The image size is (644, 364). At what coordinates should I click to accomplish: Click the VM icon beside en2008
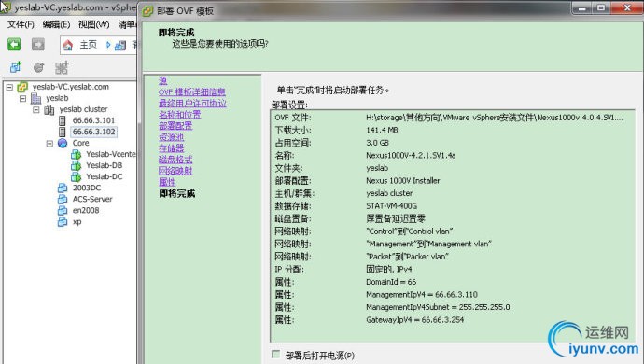click(x=63, y=210)
